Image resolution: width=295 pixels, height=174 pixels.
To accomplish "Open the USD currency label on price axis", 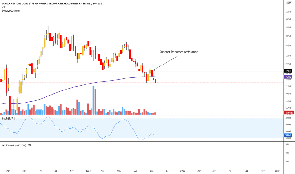I will click(x=289, y=3).
